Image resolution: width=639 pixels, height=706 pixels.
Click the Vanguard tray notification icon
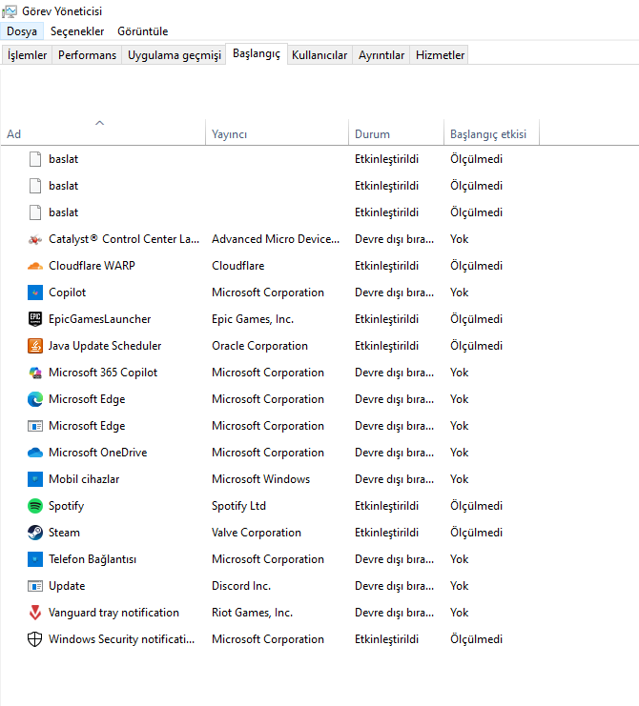[35, 613]
